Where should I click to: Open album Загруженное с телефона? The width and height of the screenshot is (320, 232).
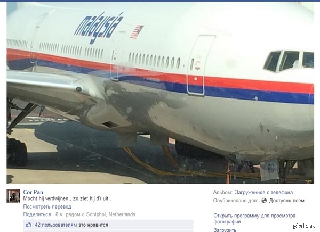click(263, 192)
